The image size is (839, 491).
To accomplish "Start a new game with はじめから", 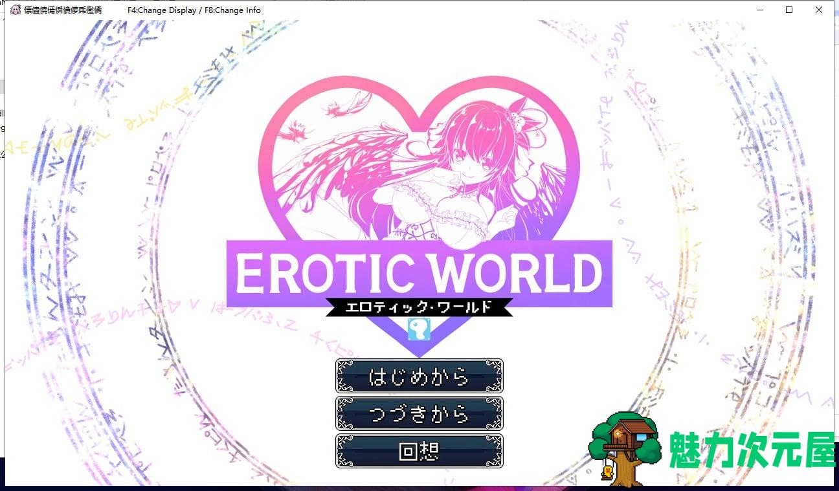I will (419, 376).
